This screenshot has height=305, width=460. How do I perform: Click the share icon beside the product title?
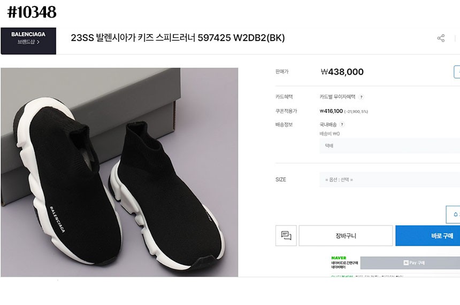pos(441,38)
